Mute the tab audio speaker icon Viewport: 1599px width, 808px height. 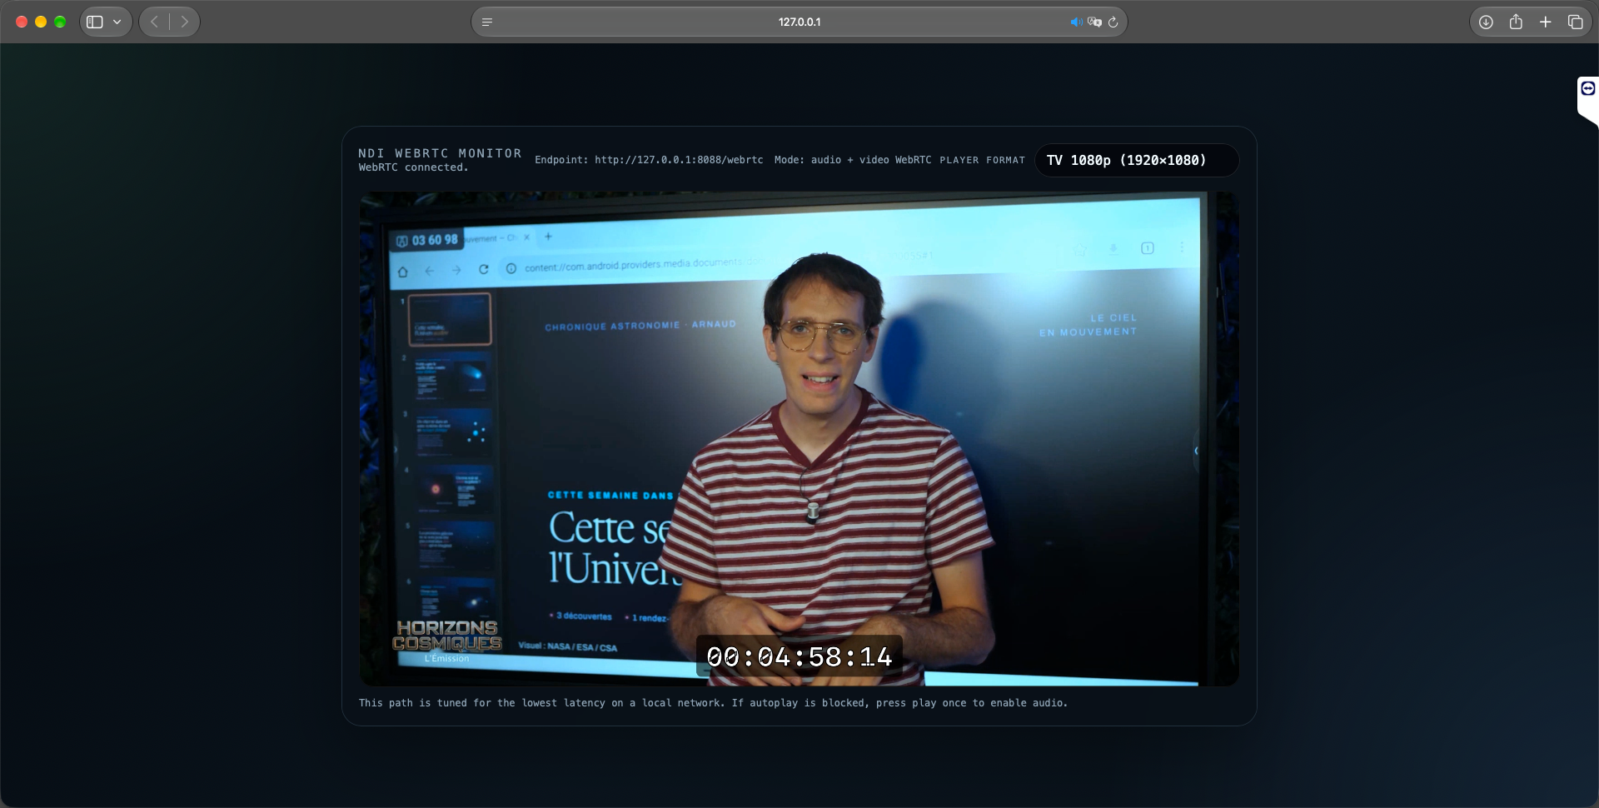1076,22
